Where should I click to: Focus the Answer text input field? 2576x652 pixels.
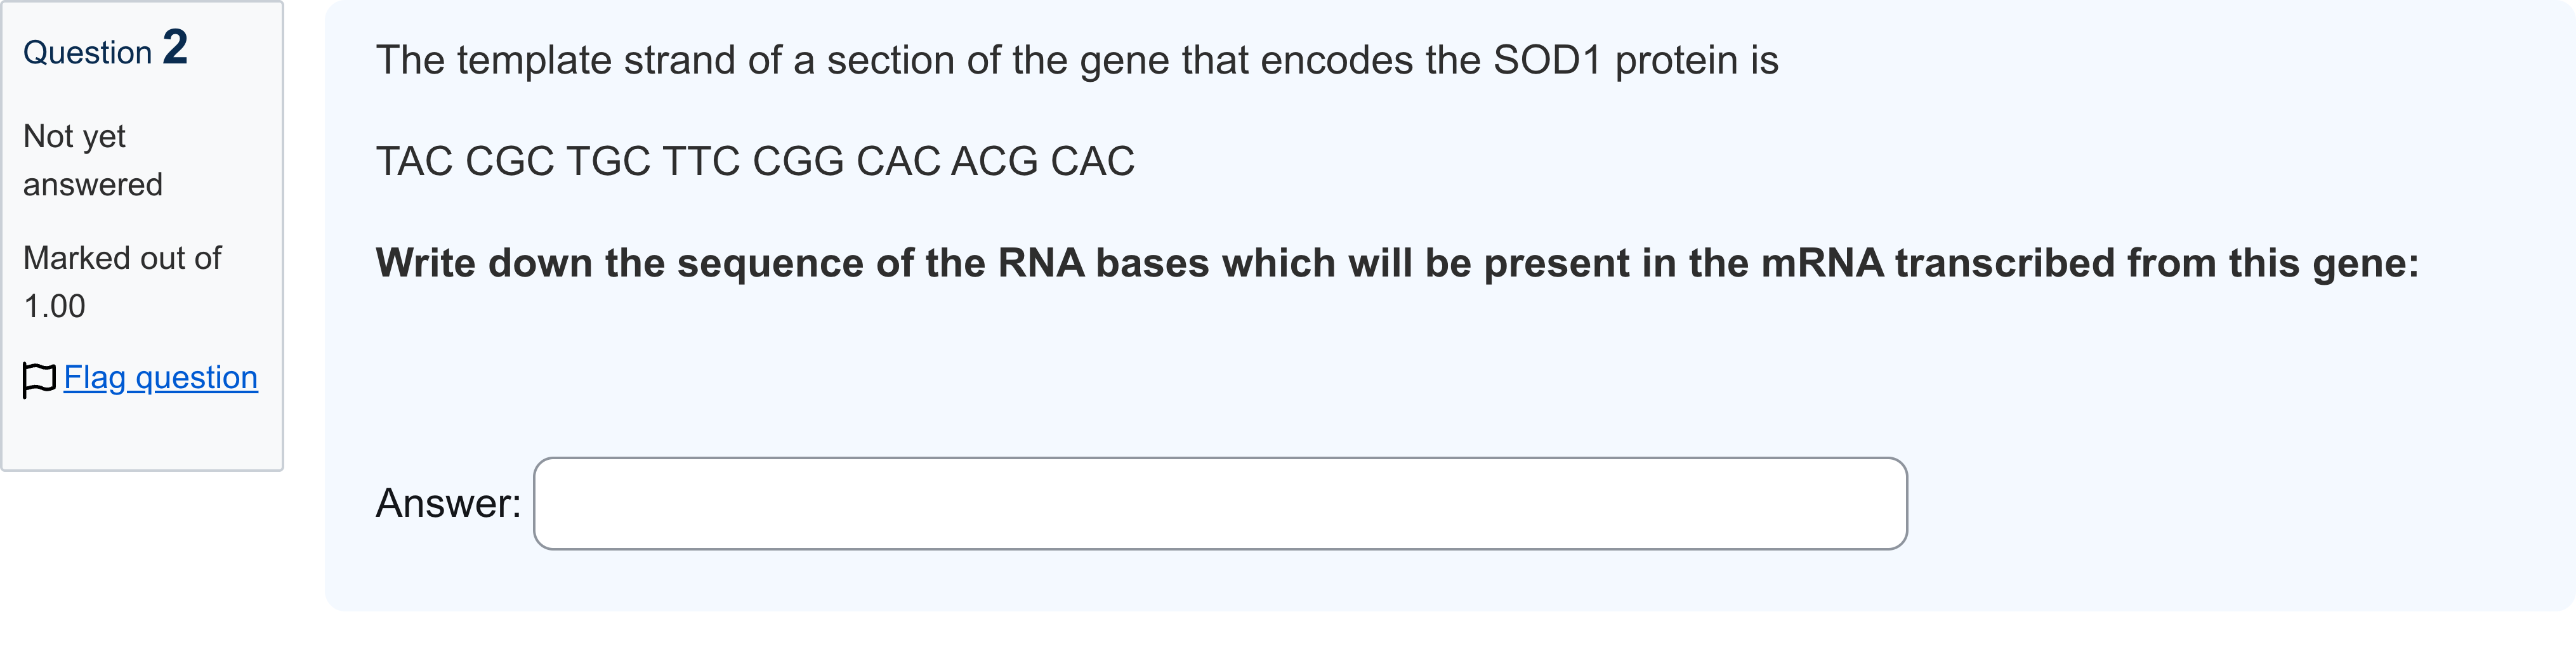point(1220,503)
